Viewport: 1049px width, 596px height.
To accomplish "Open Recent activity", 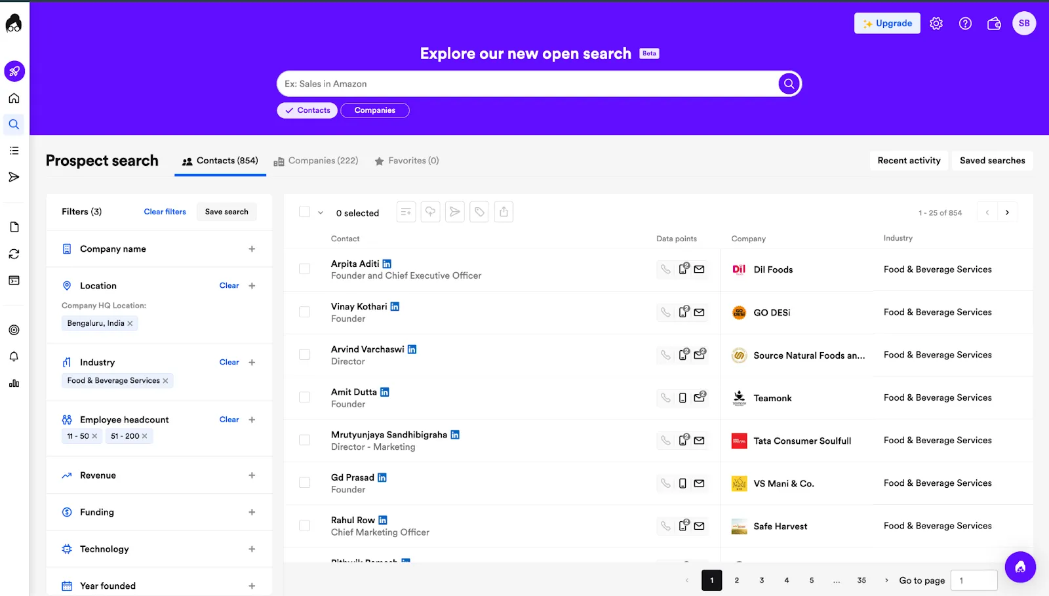I will [x=909, y=161].
